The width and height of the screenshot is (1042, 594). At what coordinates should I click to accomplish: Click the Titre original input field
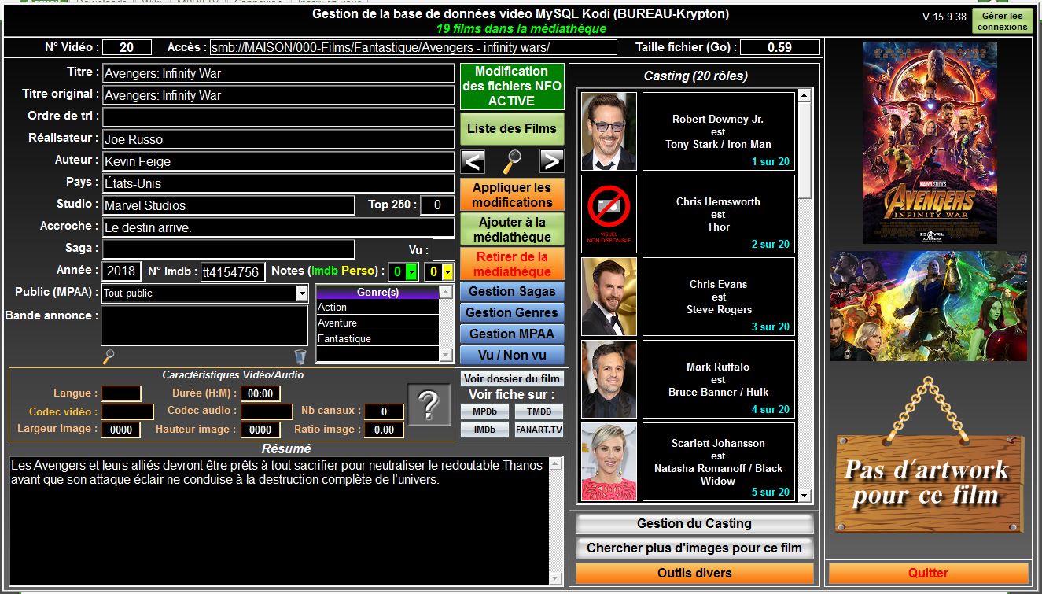click(x=278, y=95)
